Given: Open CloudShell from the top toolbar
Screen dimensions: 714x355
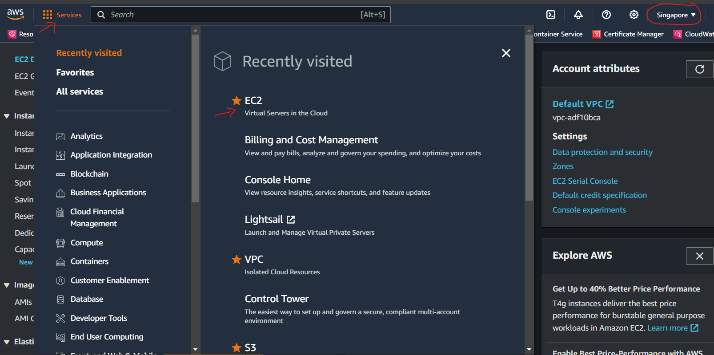Looking at the screenshot, I should click(551, 15).
